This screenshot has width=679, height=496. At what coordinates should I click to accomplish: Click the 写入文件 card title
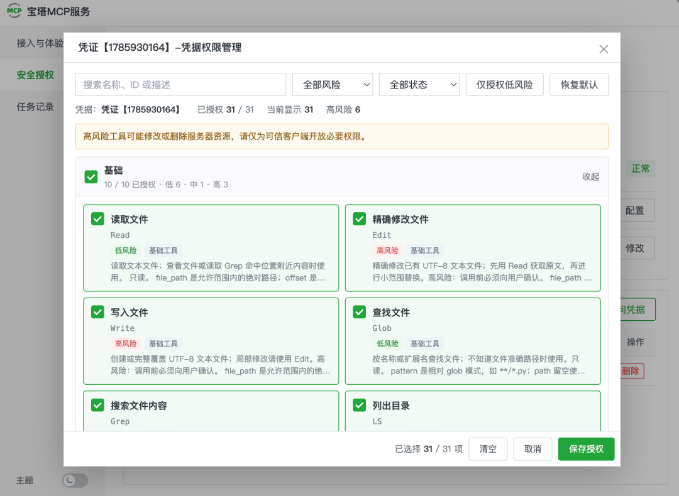130,312
